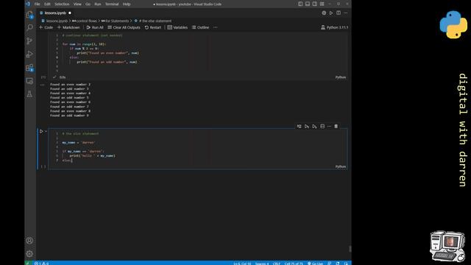Click Clear All Outputs
This screenshot has width=471, height=265.
pos(124,27)
